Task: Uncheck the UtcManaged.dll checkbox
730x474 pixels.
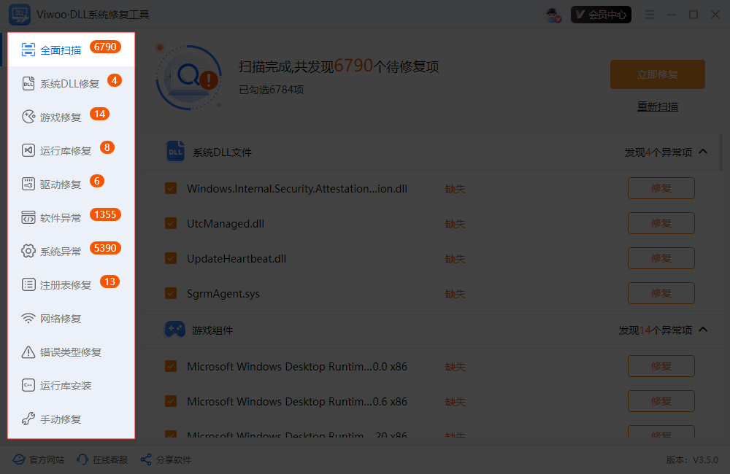Action: (x=171, y=223)
